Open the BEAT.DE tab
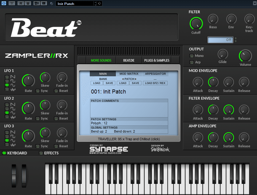The width and height of the screenshot is (257, 195). tap(129, 60)
